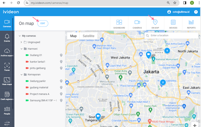Select the Samsung SM-A115F camera

click(43, 101)
